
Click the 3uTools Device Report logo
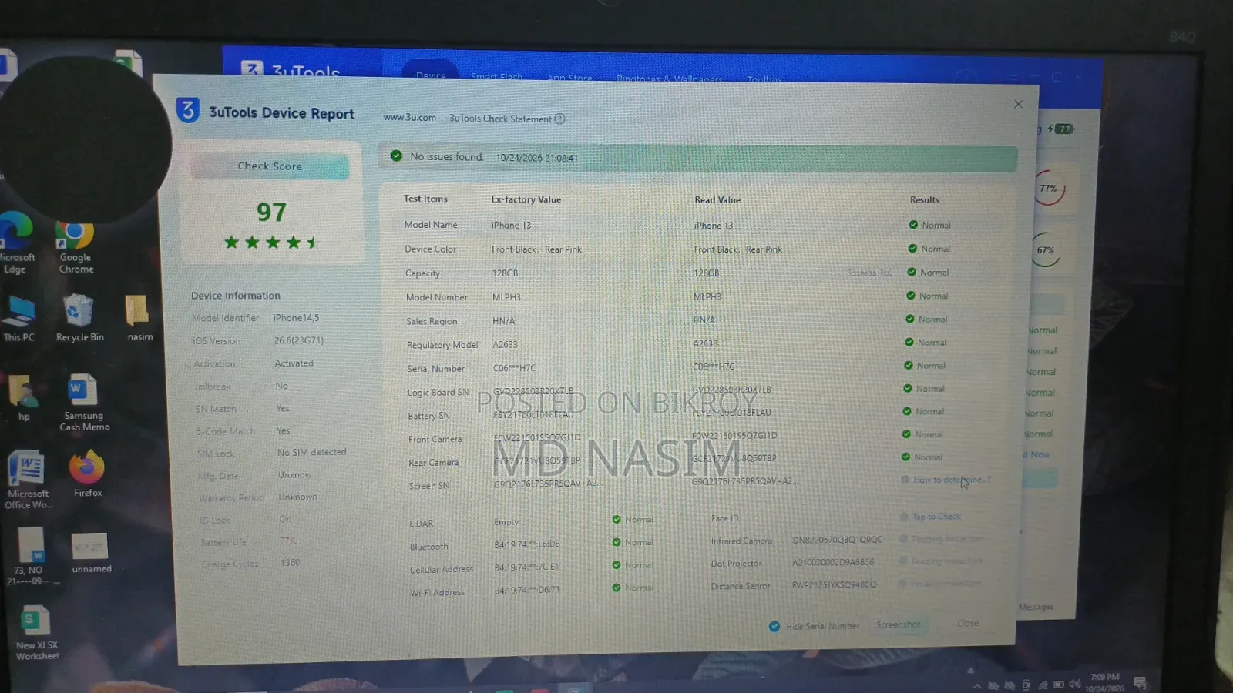(x=187, y=111)
